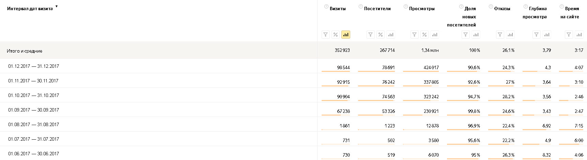This screenshot has height=160, width=587.
Task: Toggle percent view for Визиты column
Action: coord(336,35)
